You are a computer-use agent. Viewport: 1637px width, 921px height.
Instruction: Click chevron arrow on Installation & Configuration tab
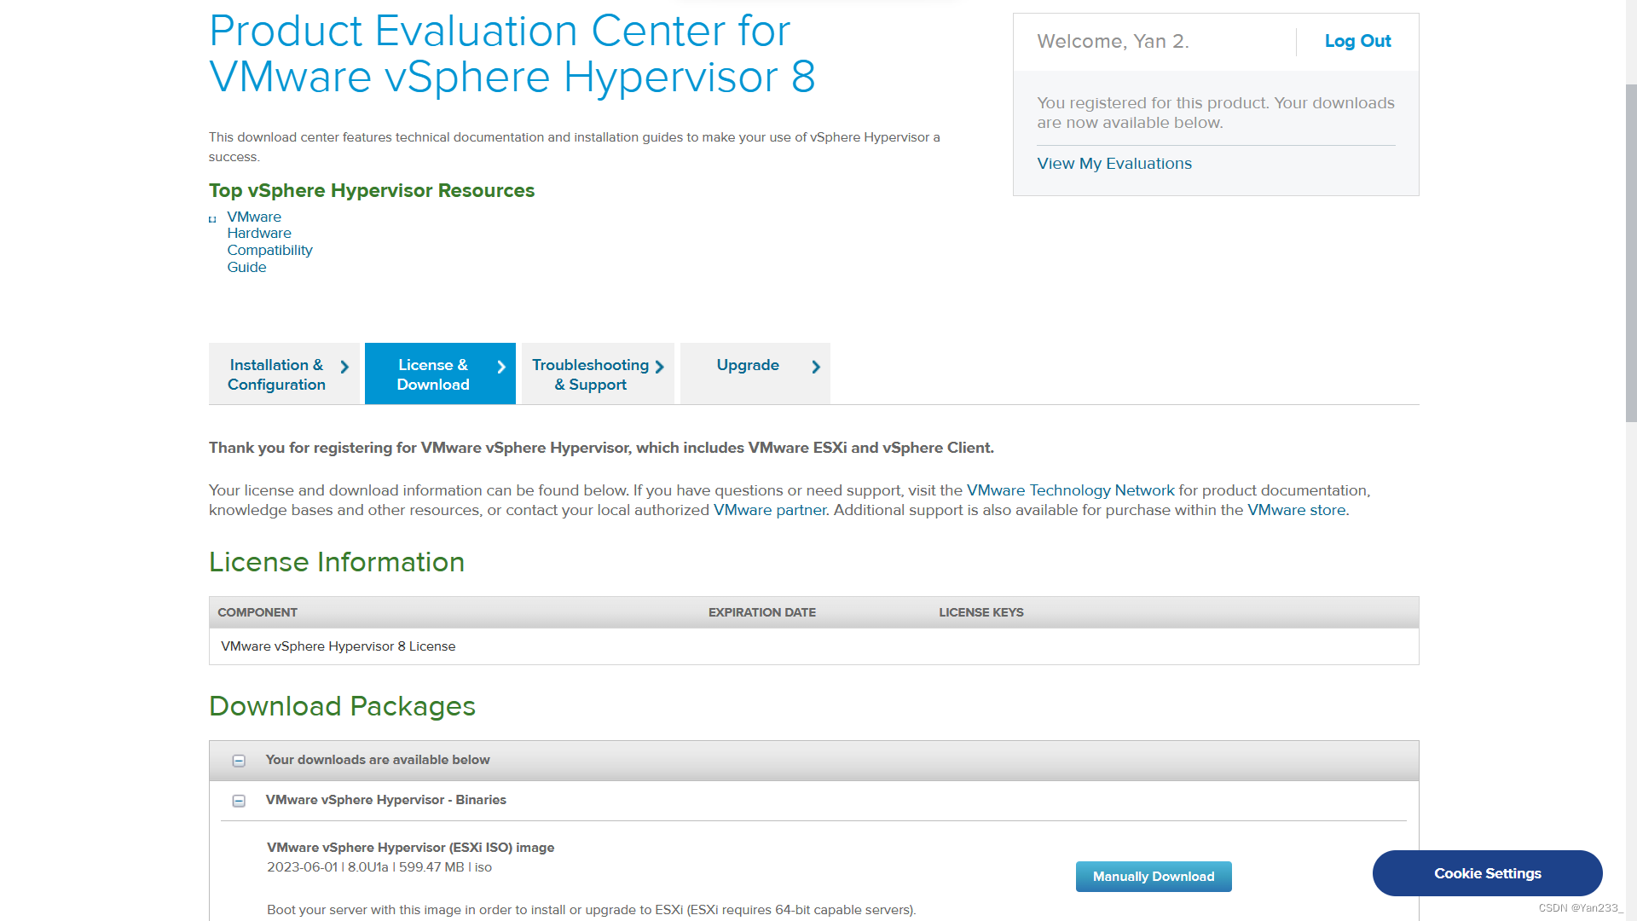[x=344, y=367]
